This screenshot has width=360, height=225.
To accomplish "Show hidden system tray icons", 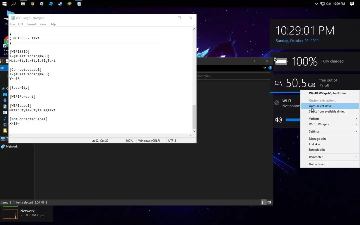I will point(316,4).
